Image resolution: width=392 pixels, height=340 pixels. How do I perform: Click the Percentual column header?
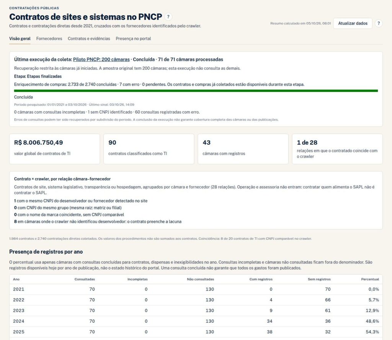point(370,279)
